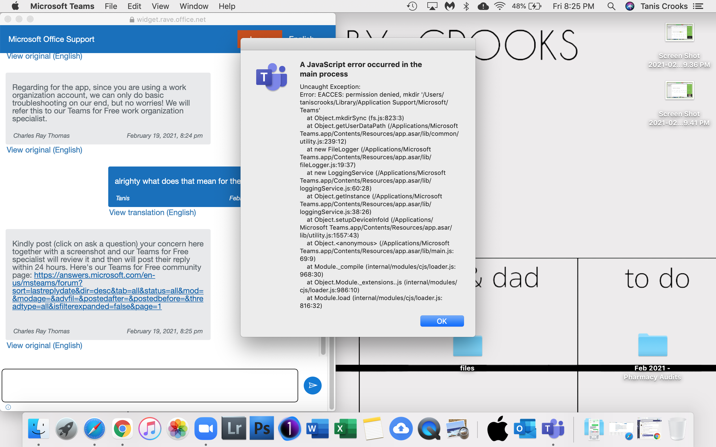Open the Bluetooth status menu
Screen dimensions: 716x447
click(x=466, y=6)
